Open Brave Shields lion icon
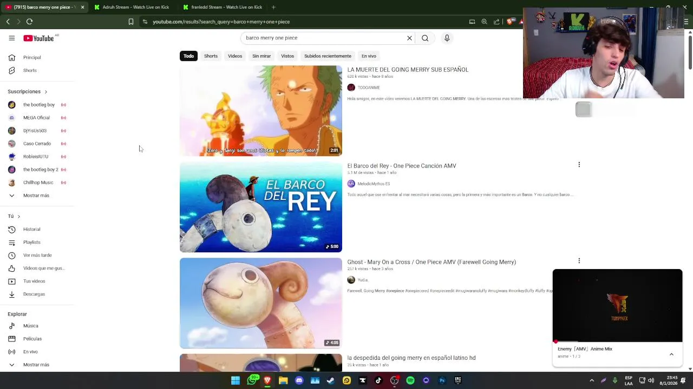 [x=511, y=22]
